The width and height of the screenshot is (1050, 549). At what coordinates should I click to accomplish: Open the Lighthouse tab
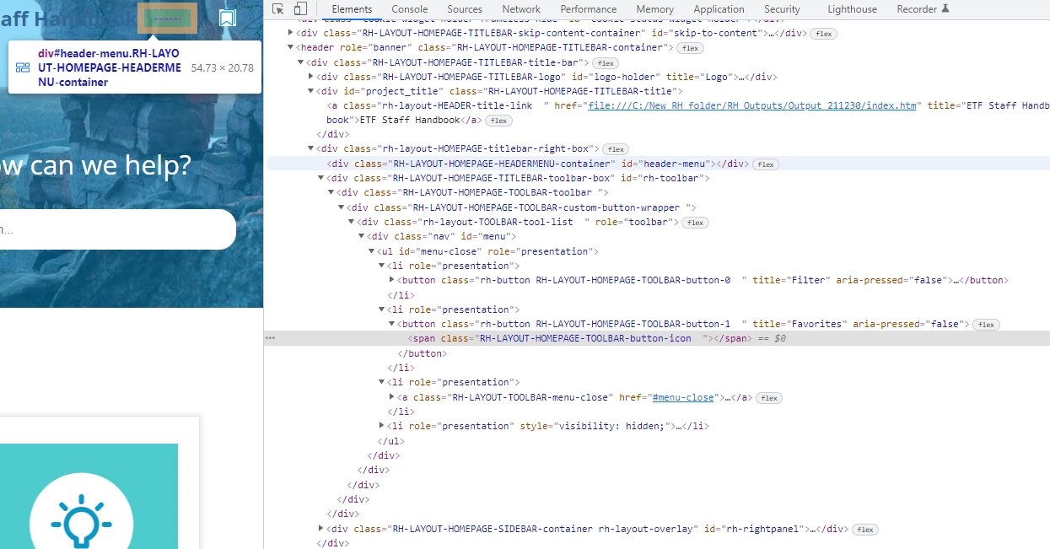pyautogui.click(x=852, y=9)
